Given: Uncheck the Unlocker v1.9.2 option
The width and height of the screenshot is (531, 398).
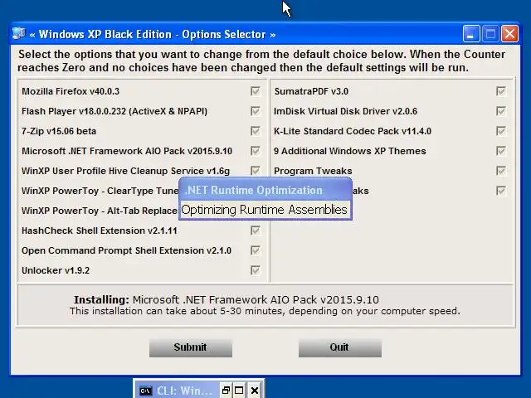Looking at the screenshot, I should tap(256, 270).
